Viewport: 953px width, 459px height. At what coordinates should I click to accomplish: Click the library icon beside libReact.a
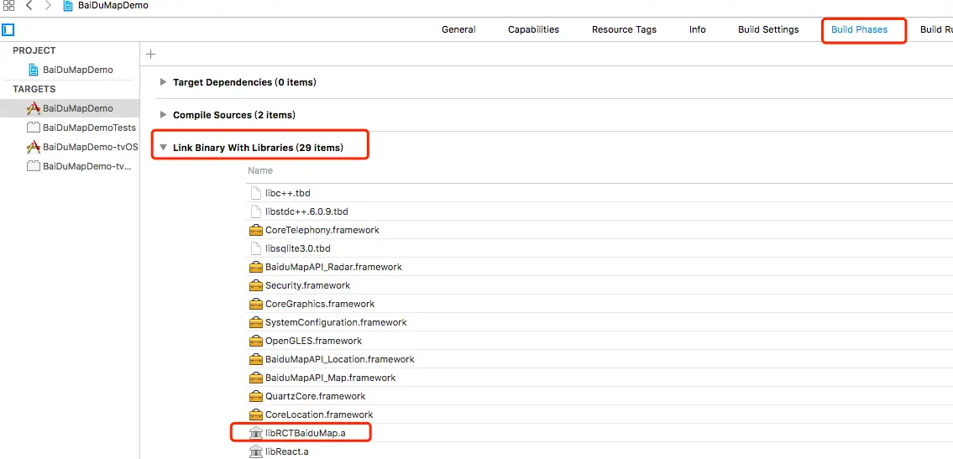[x=255, y=451]
